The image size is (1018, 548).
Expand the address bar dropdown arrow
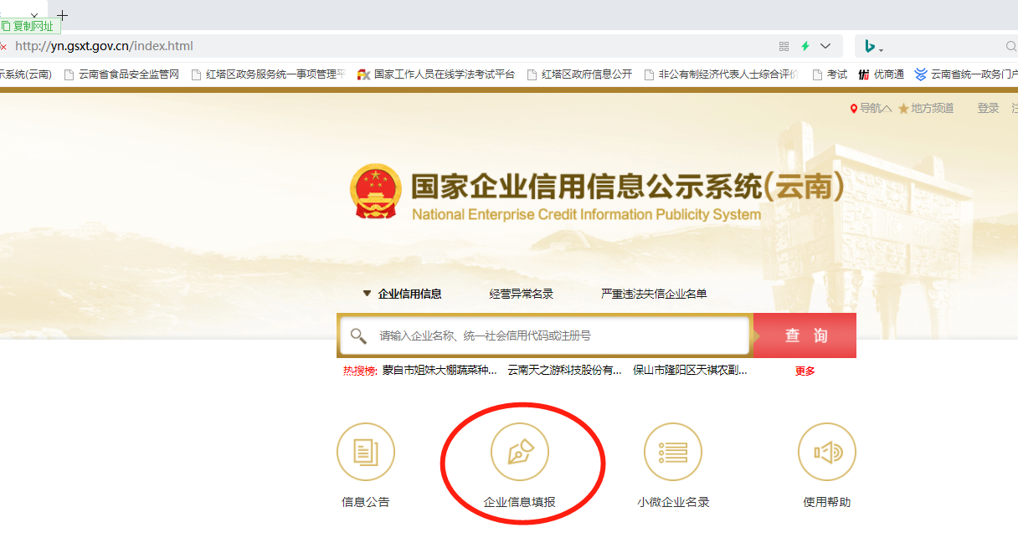[825, 46]
